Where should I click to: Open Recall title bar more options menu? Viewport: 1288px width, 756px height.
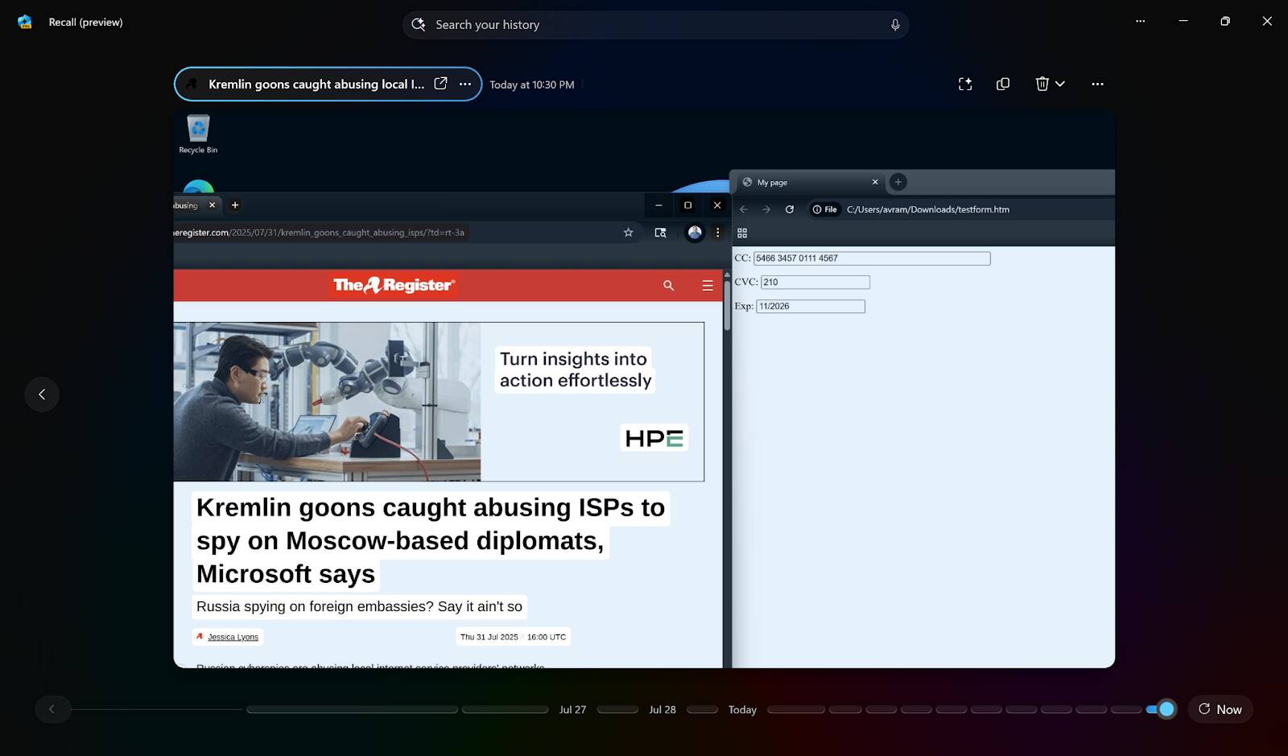coord(1140,22)
